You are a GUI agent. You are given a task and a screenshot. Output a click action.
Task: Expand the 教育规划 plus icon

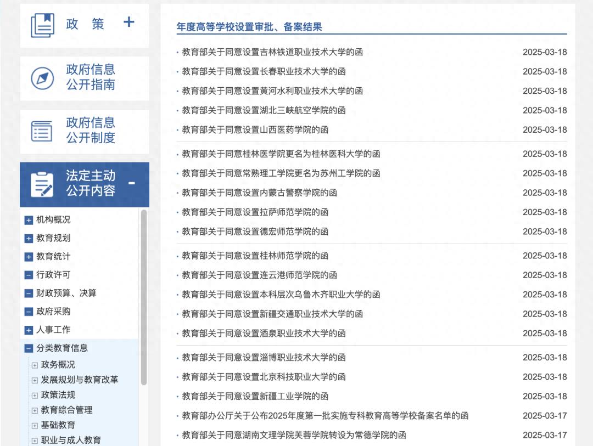pos(29,239)
